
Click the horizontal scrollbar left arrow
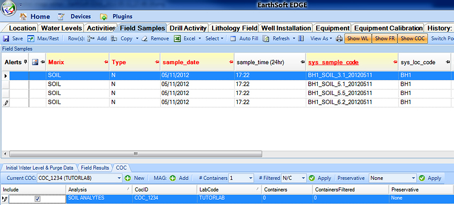click(x=5, y=154)
